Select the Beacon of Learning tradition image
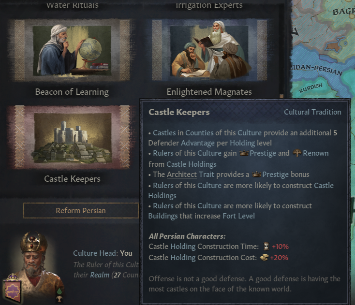Screen dimensions: 355x305 72,51
